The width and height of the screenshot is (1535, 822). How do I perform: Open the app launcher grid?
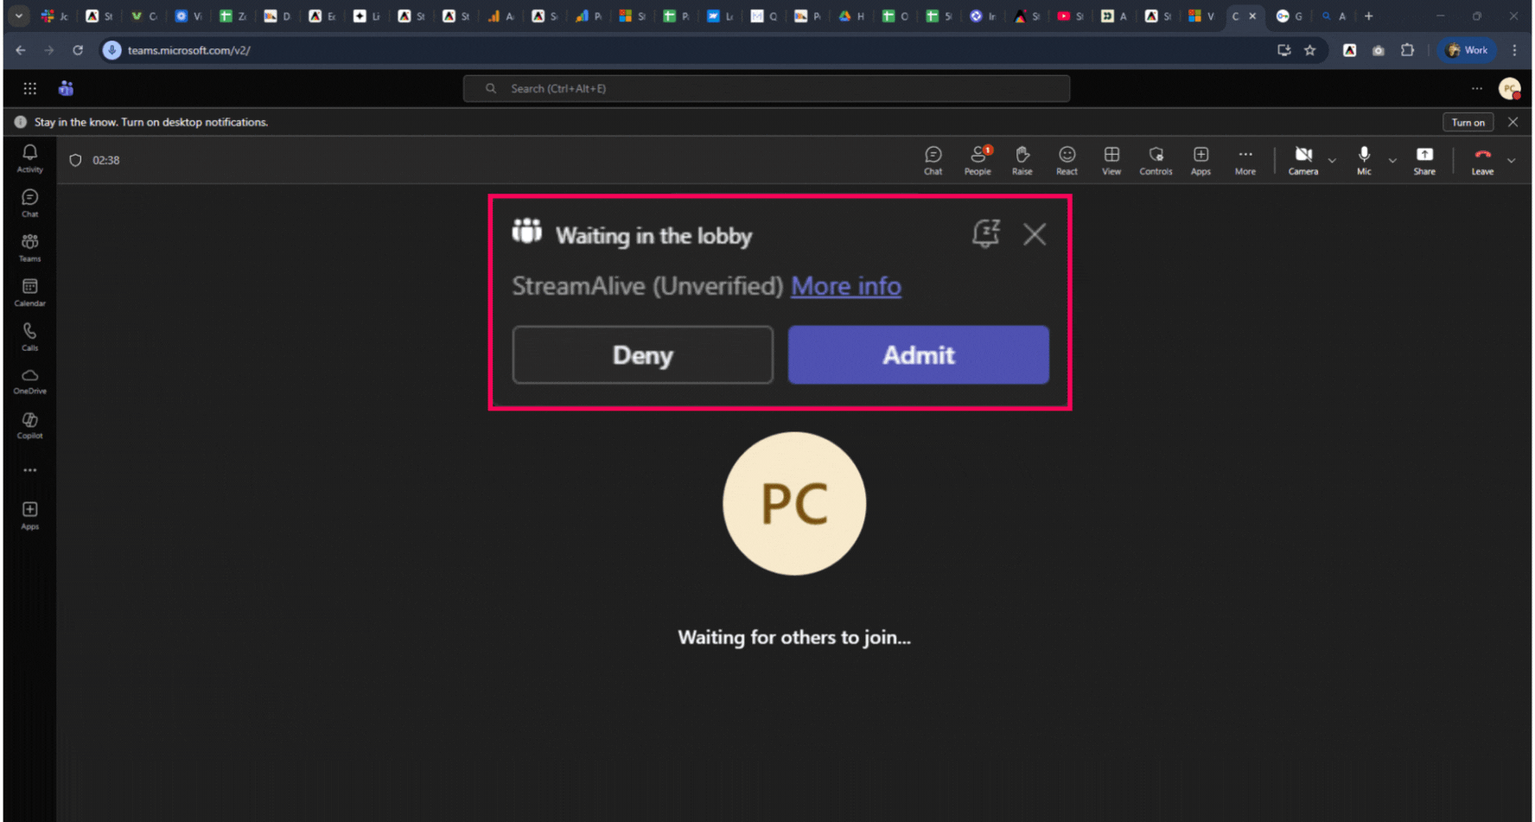click(30, 88)
